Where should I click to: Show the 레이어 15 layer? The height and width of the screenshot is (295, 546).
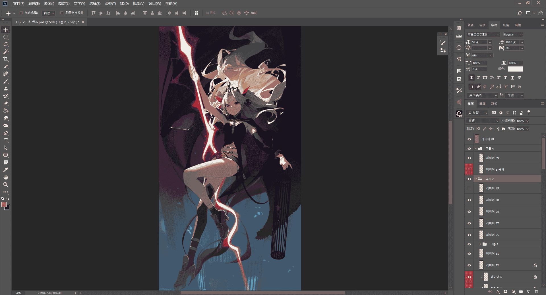pyautogui.click(x=469, y=188)
